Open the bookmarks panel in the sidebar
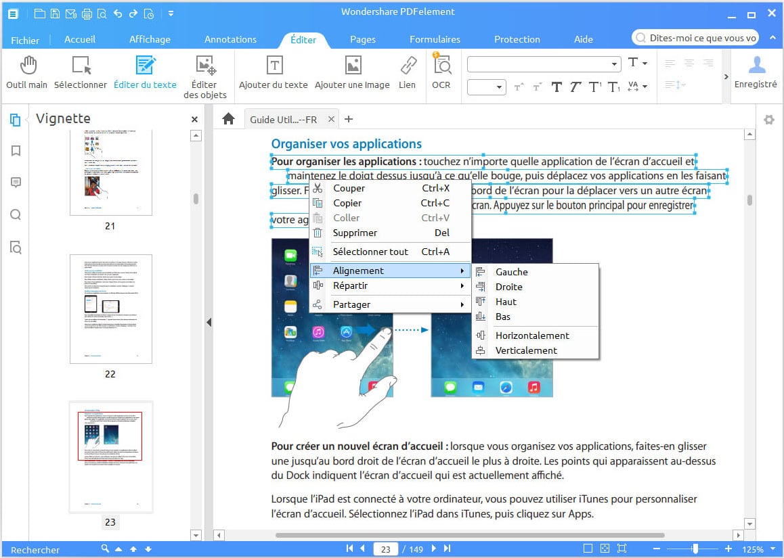Image resolution: width=784 pixels, height=558 pixels. pyautogui.click(x=16, y=151)
